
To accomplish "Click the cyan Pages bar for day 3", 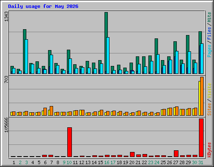I will point(26,56).
